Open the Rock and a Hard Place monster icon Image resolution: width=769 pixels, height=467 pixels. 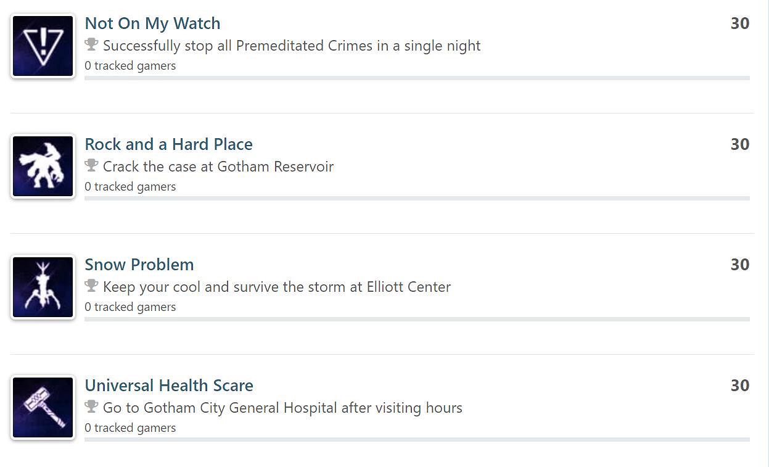[43, 167]
